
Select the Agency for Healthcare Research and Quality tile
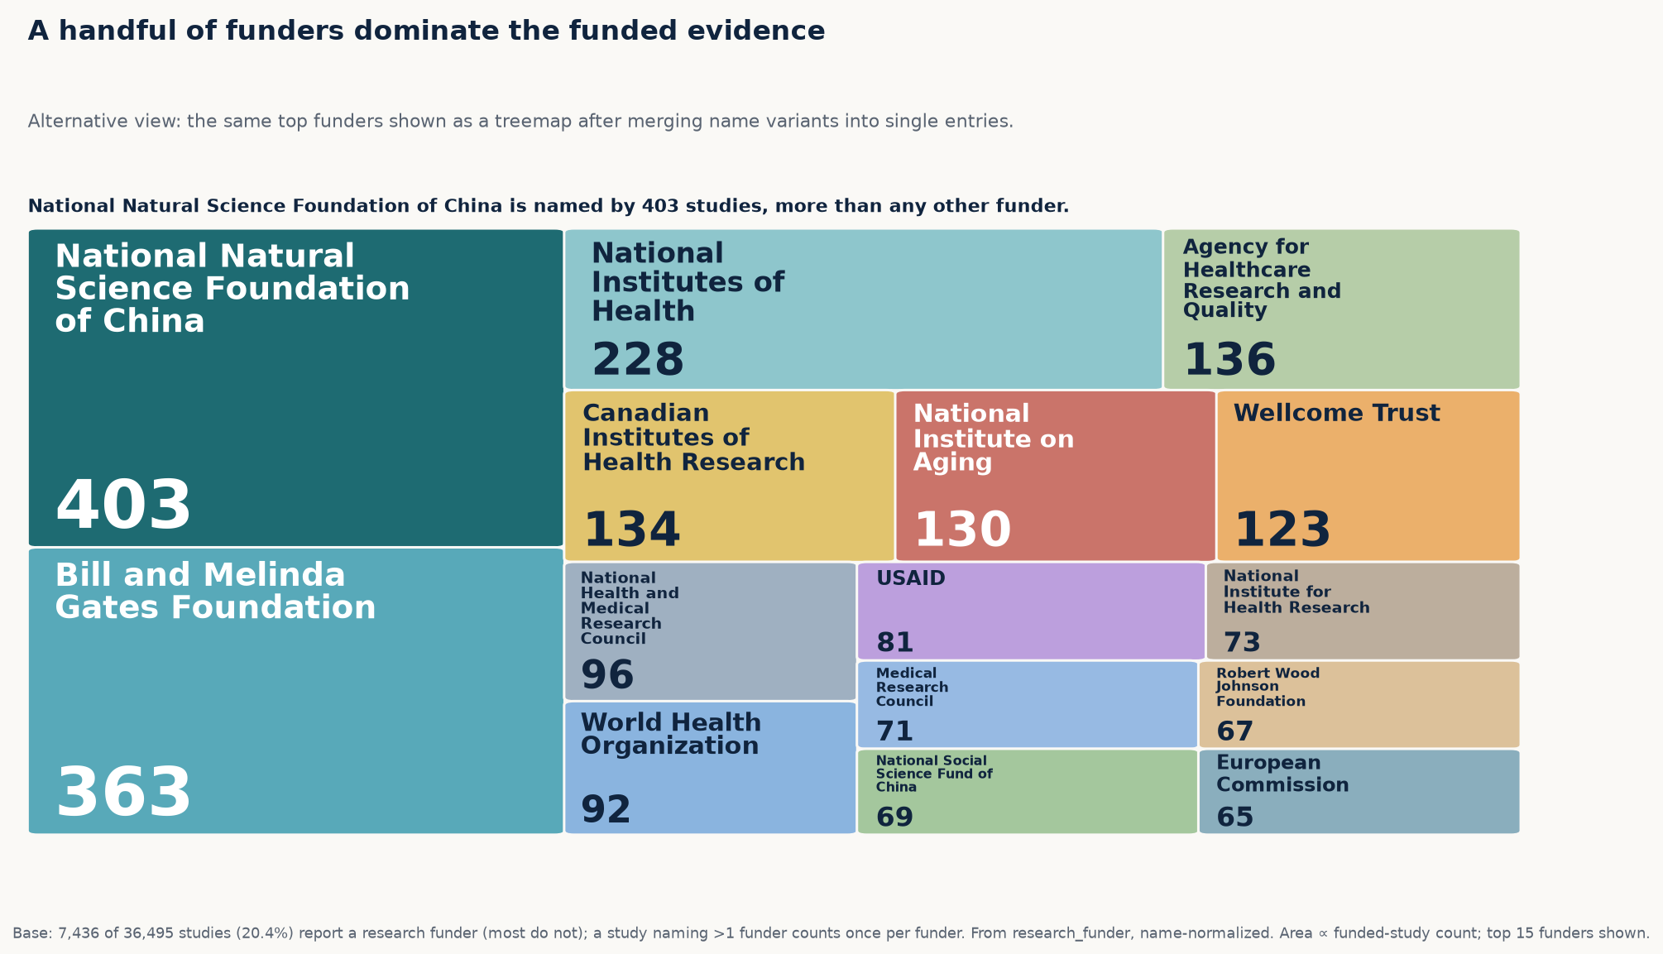click(x=1341, y=309)
